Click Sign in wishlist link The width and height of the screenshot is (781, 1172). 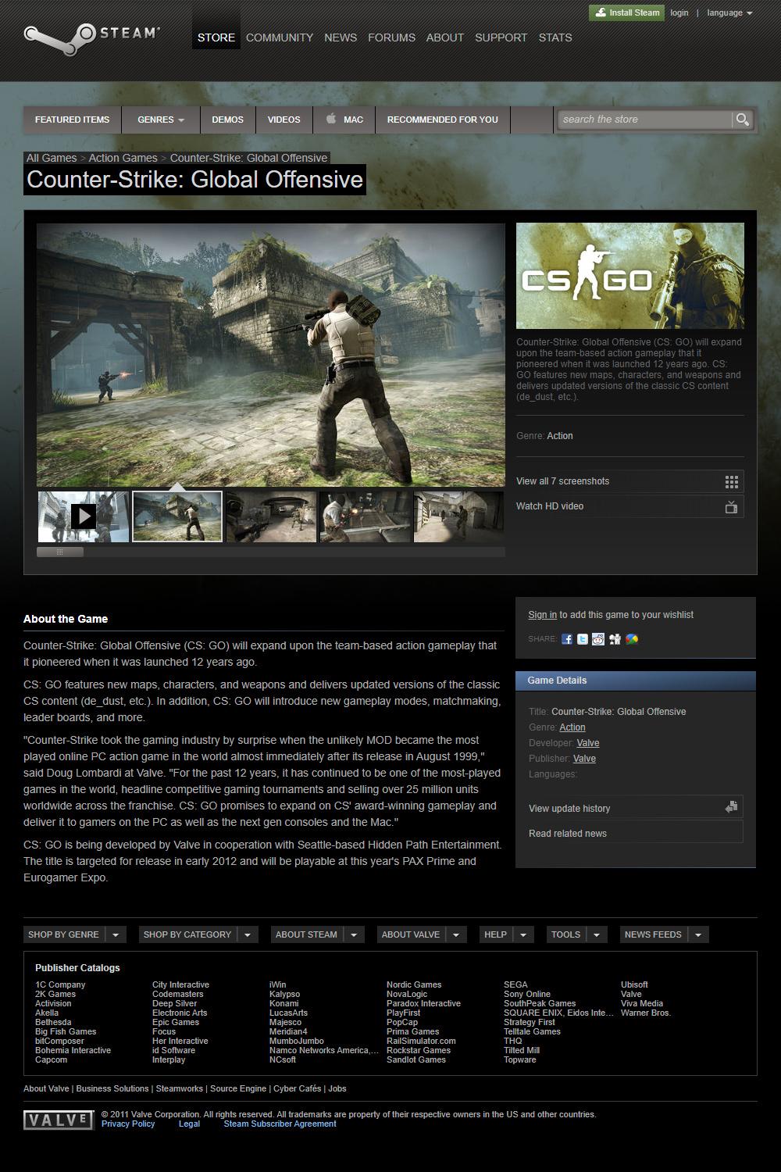(543, 615)
